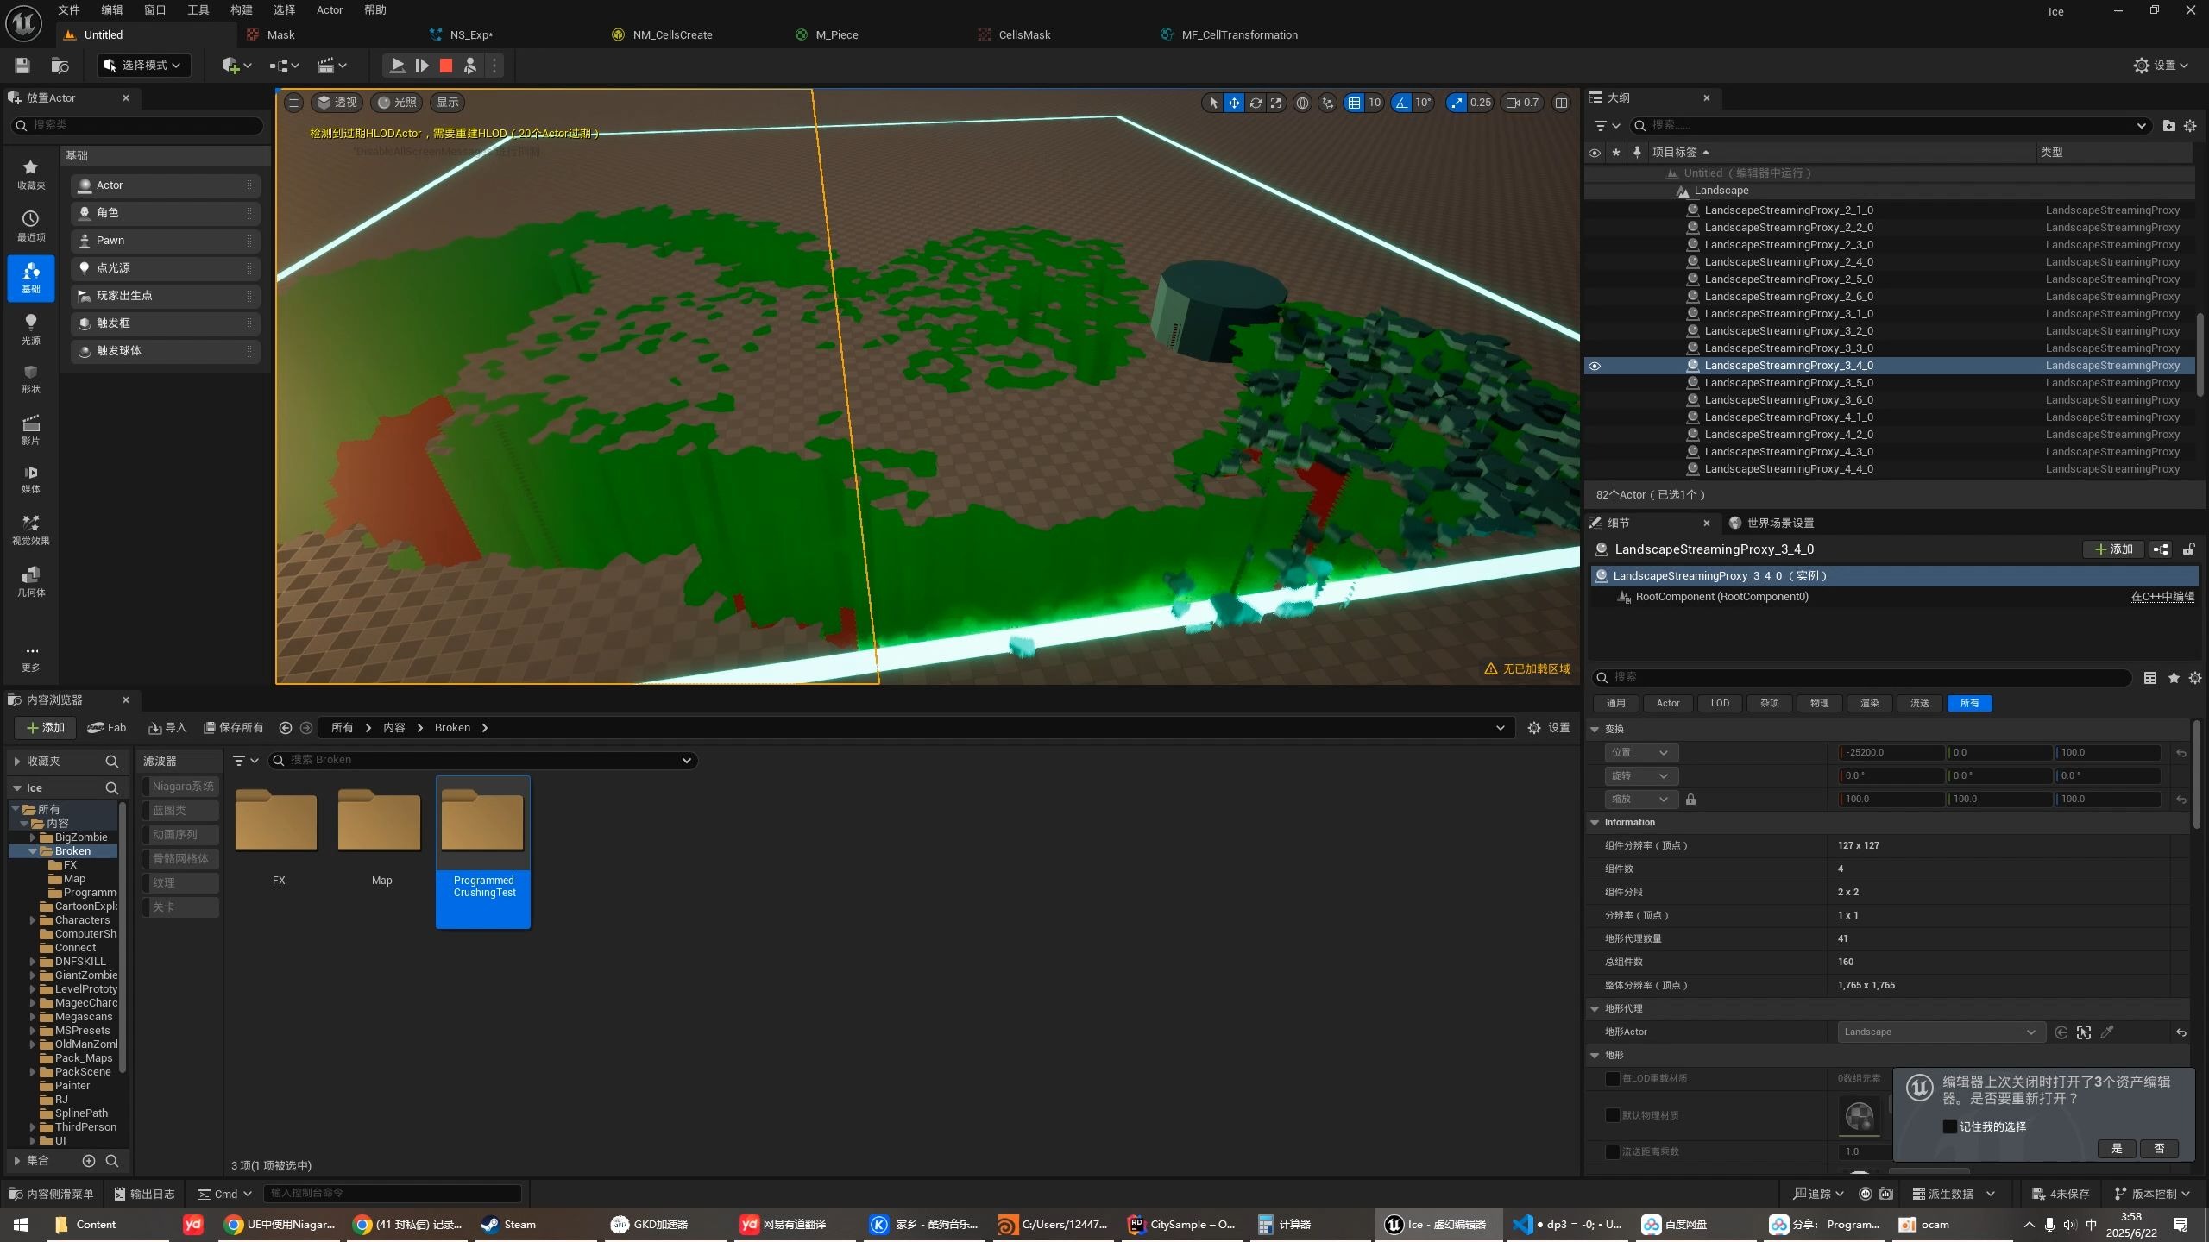Activate the rotate gizmo tool
Viewport: 2209px width, 1242px height.
click(x=1256, y=103)
